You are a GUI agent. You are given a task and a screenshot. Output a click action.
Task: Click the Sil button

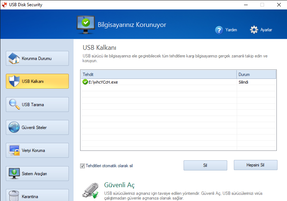[205, 165]
